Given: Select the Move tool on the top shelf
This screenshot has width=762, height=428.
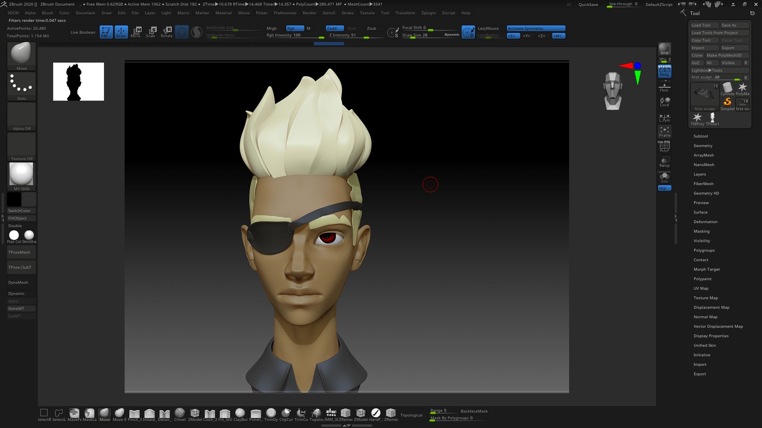Looking at the screenshot, I should [136, 32].
